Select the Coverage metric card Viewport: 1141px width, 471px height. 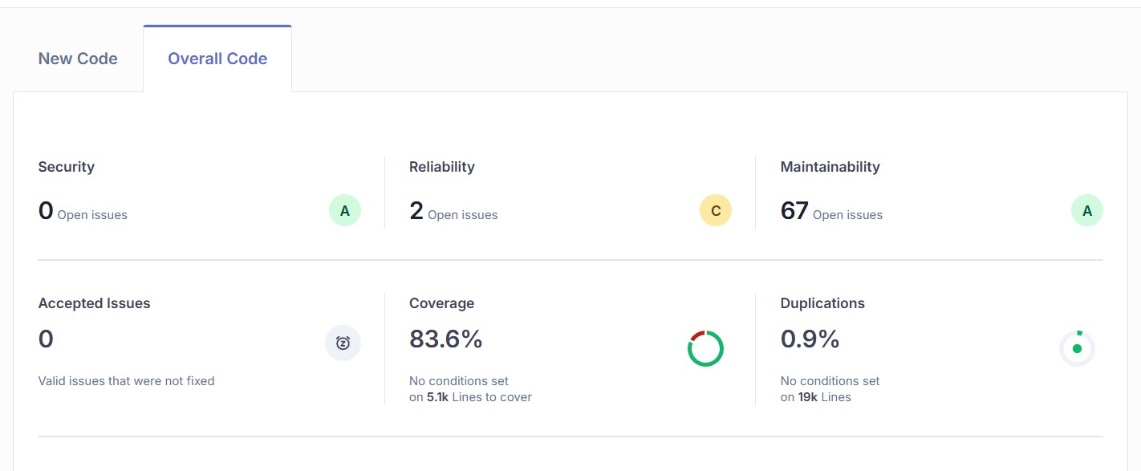pyautogui.click(x=562, y=345)
